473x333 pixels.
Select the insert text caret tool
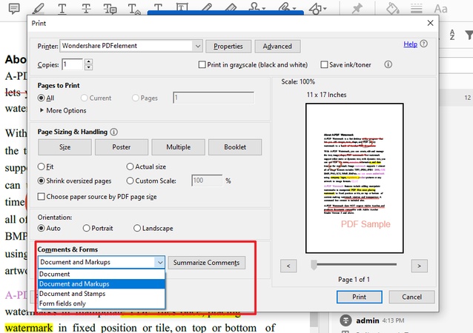tap(134, 8)
